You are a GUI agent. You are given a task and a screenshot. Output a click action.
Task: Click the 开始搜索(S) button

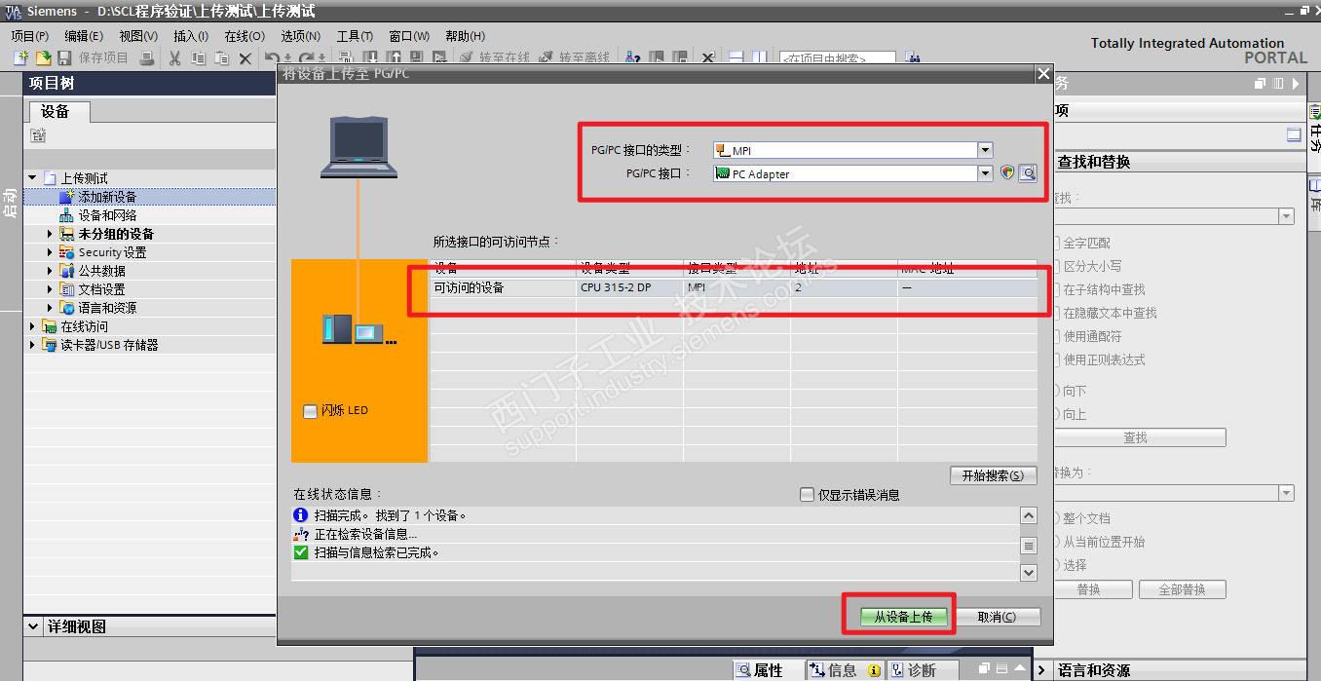tap(993, 475)
